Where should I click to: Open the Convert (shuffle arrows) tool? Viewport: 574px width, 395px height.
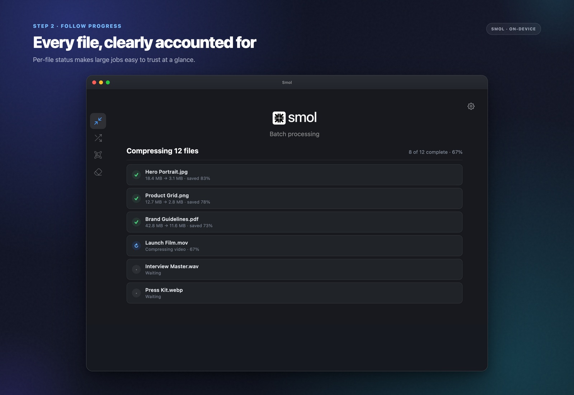(x=98, y=138)
